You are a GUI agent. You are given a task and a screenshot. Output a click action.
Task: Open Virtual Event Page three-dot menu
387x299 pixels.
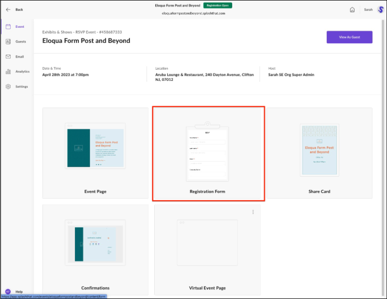tap(253, 212)
